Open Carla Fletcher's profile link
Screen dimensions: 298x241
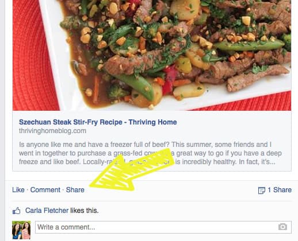tap(47, 211)
